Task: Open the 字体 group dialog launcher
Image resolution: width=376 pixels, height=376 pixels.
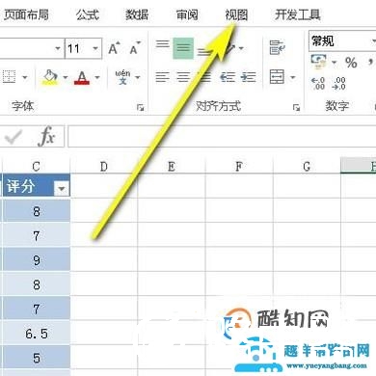Action: (x=140, y=107)
